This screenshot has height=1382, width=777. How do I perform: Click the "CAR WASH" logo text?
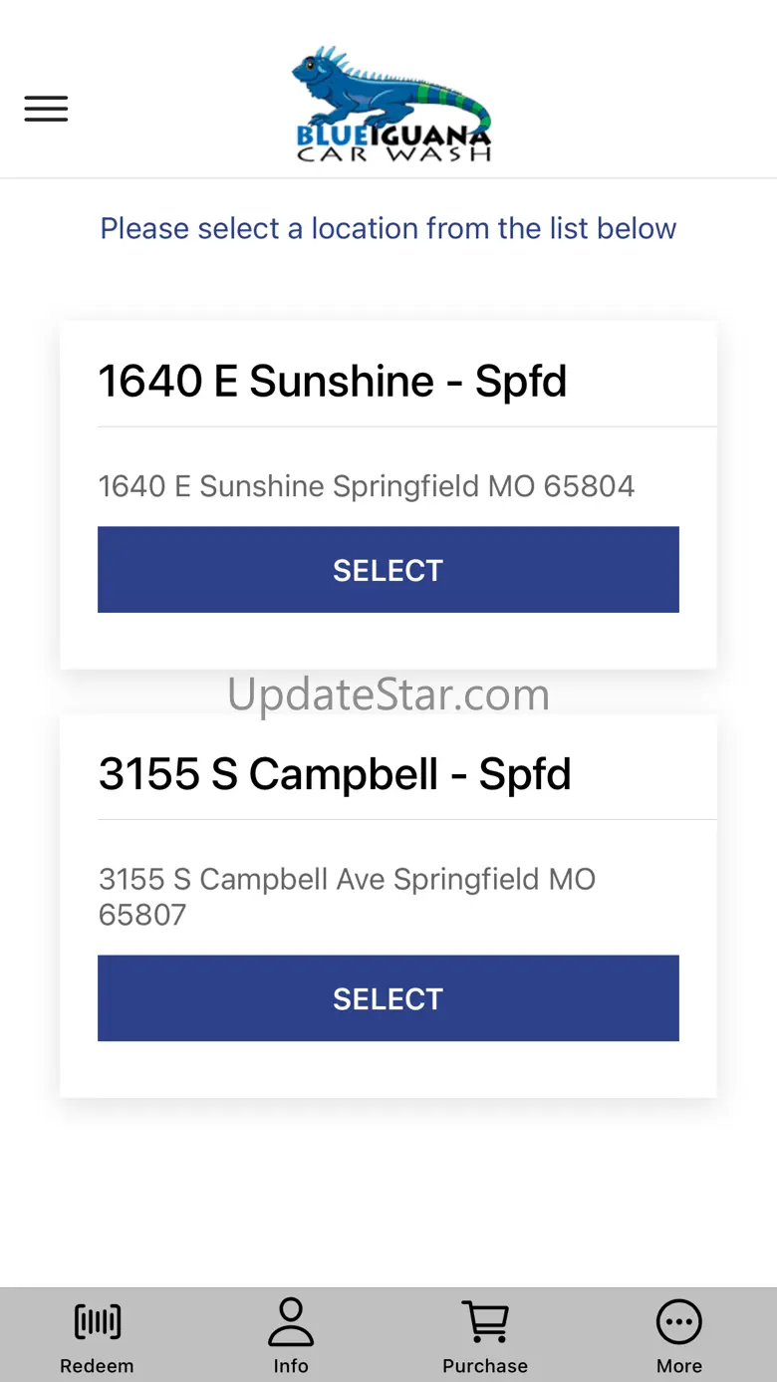pyautogui.click(x=393, y=154)
